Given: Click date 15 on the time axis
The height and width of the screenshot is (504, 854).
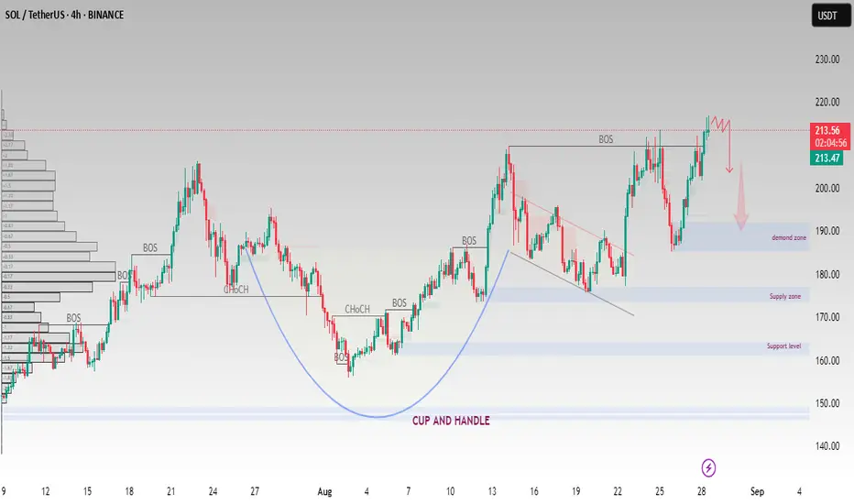Looking at the screenshot, I should point(87,491).
